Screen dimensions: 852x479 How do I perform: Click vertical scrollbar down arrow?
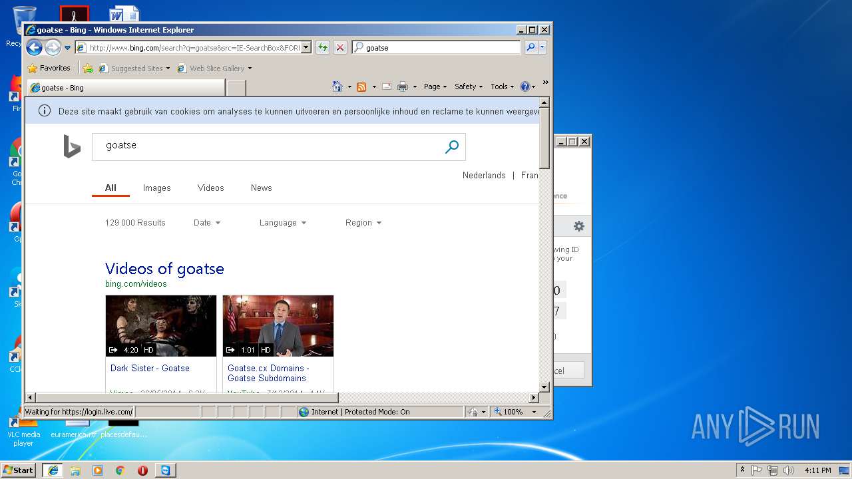pos(544,387)
